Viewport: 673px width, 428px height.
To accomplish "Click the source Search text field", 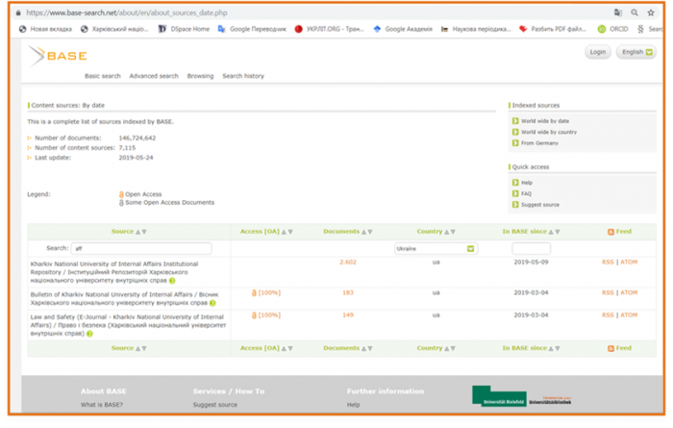I will click(x=140, y=248).
